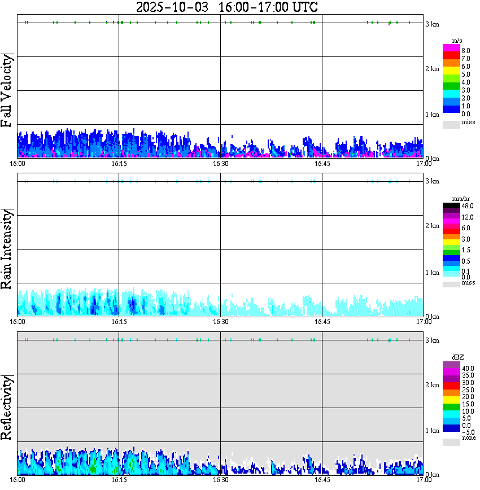Select the yellow 15.0 dBZ reflectivity swatch

[451, 400]
